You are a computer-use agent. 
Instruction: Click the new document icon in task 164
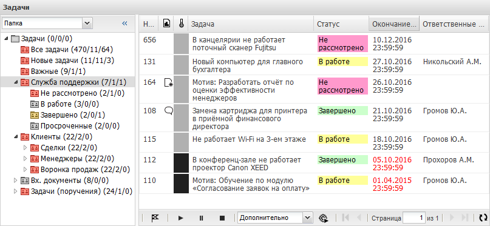[x=168, y=83]
